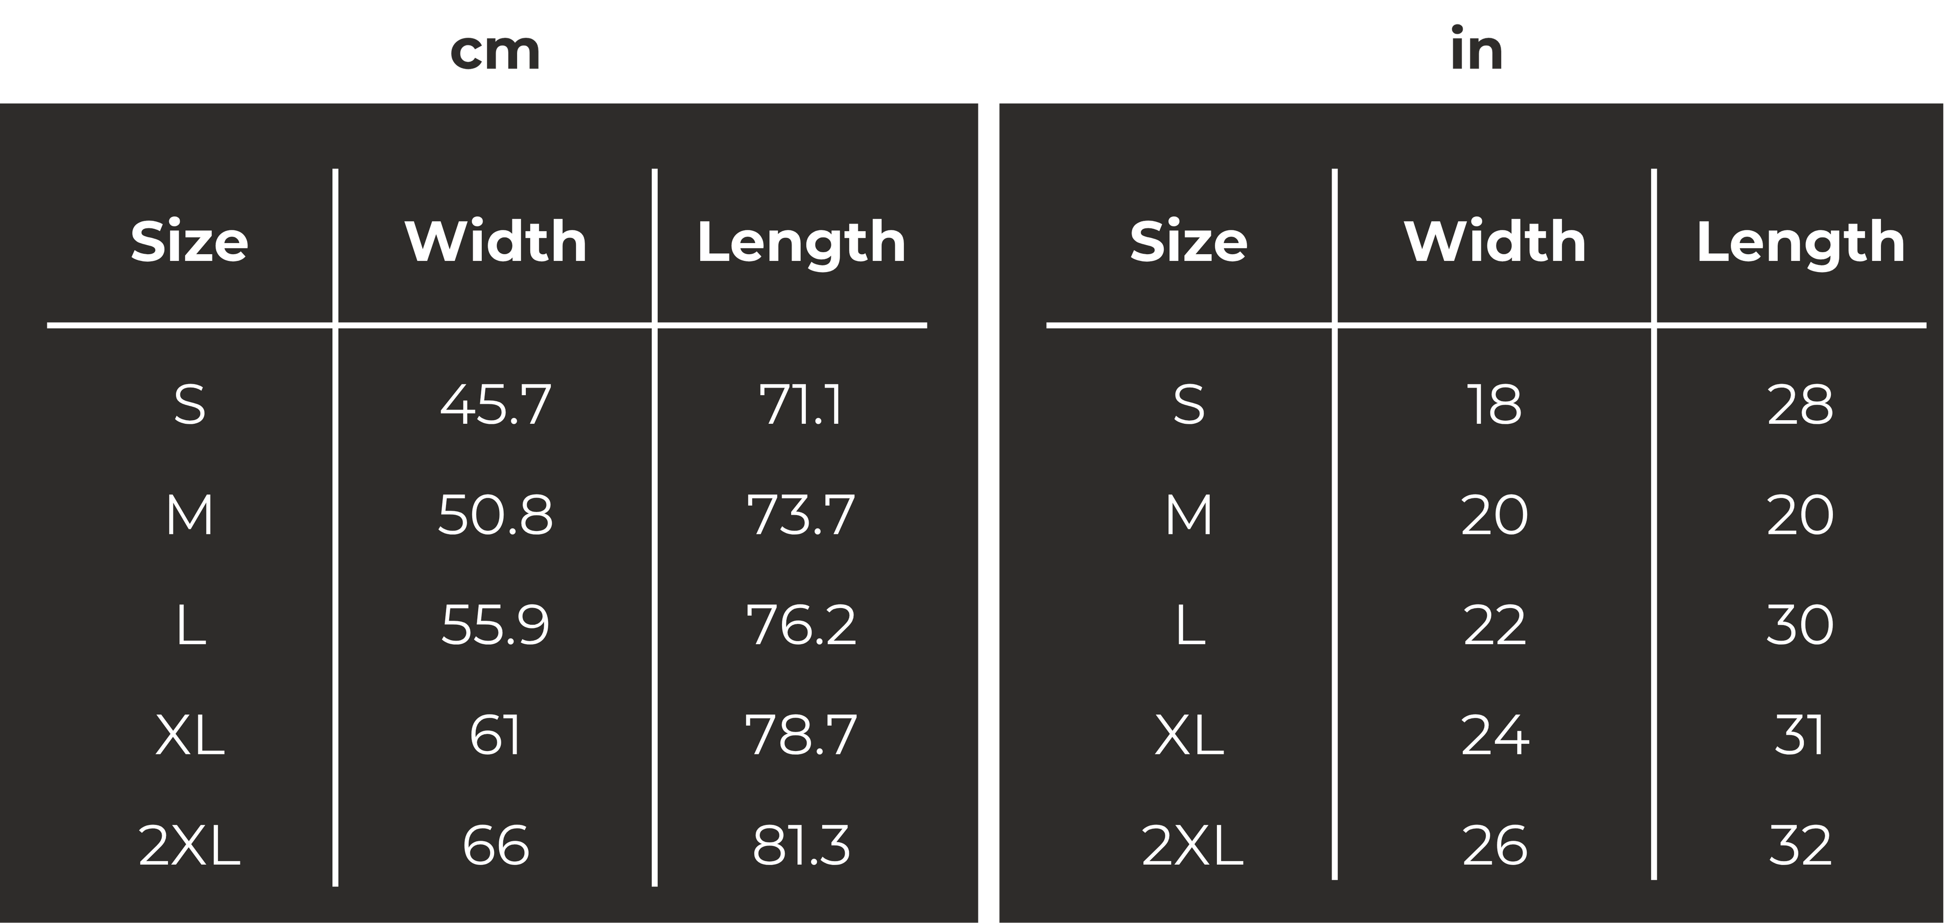
Task: Click the in unit heading
Action: pyautogui.click(x=1477, y=48)
